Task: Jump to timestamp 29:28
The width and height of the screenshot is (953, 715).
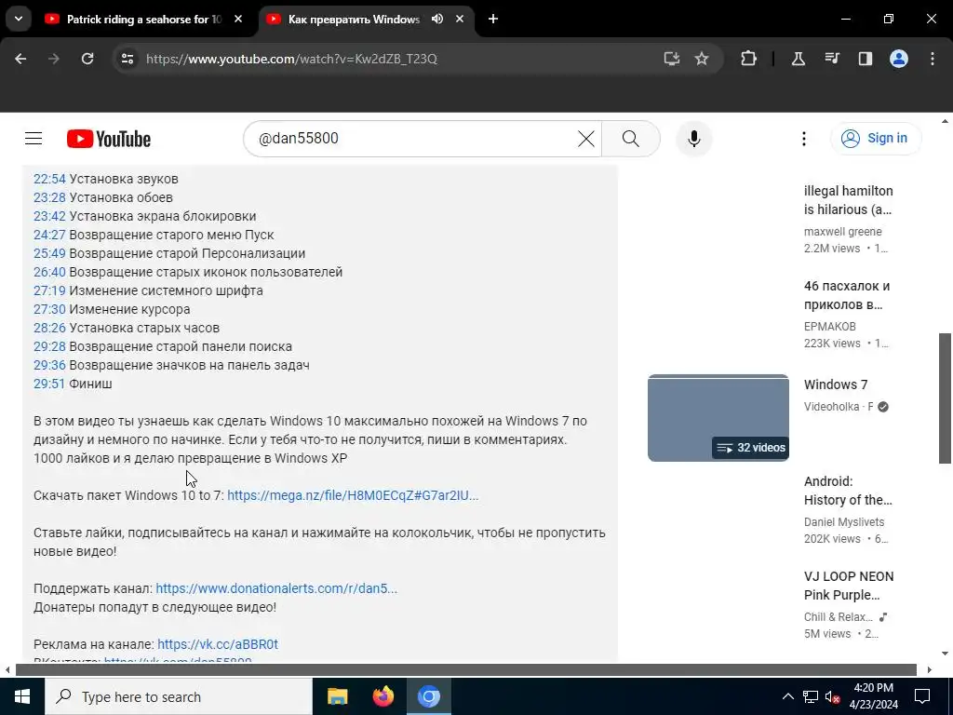Action: [x=49, y=346]
